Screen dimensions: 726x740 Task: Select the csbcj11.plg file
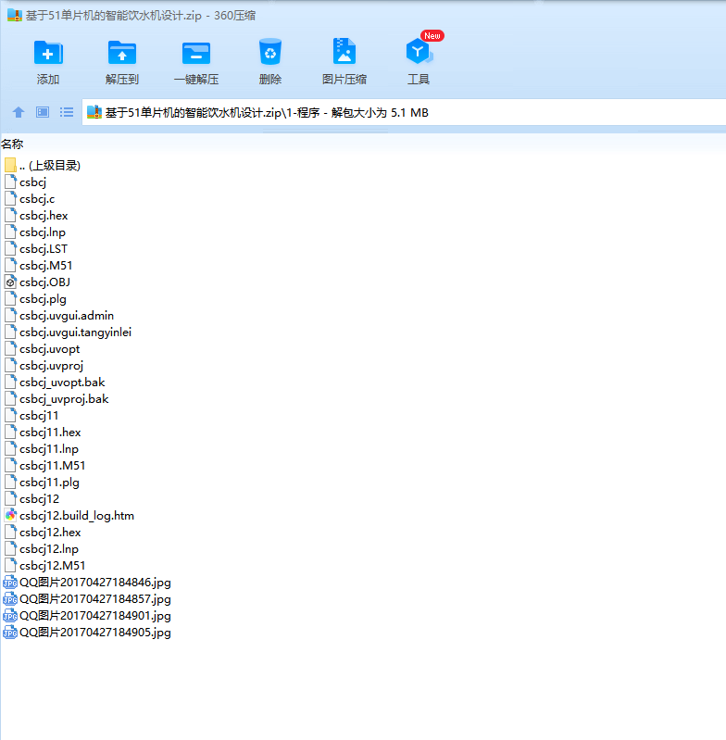pyautogui.click(x=42, y=483)
